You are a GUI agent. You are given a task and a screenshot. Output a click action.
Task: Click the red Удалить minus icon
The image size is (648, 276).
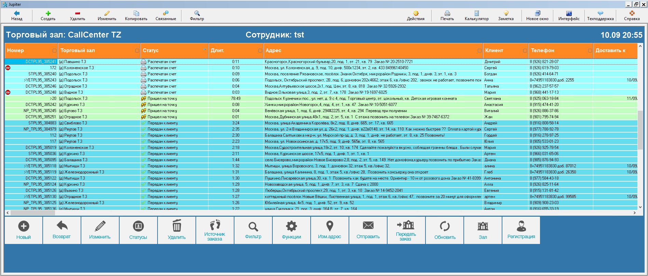point(78,13)
